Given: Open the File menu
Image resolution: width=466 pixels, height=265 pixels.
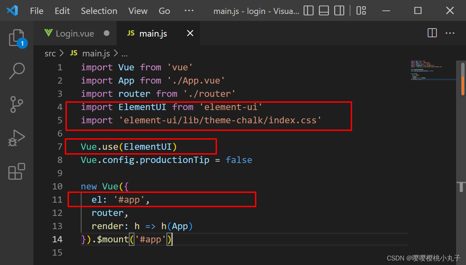Looking at the screenshot, I should click(x=37, y=11).
